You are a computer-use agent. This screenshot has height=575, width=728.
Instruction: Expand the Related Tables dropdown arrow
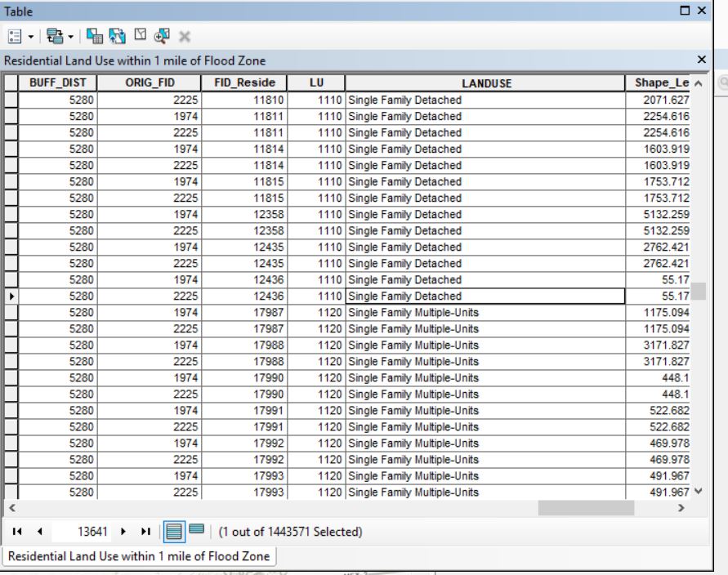tap(70, 37)
